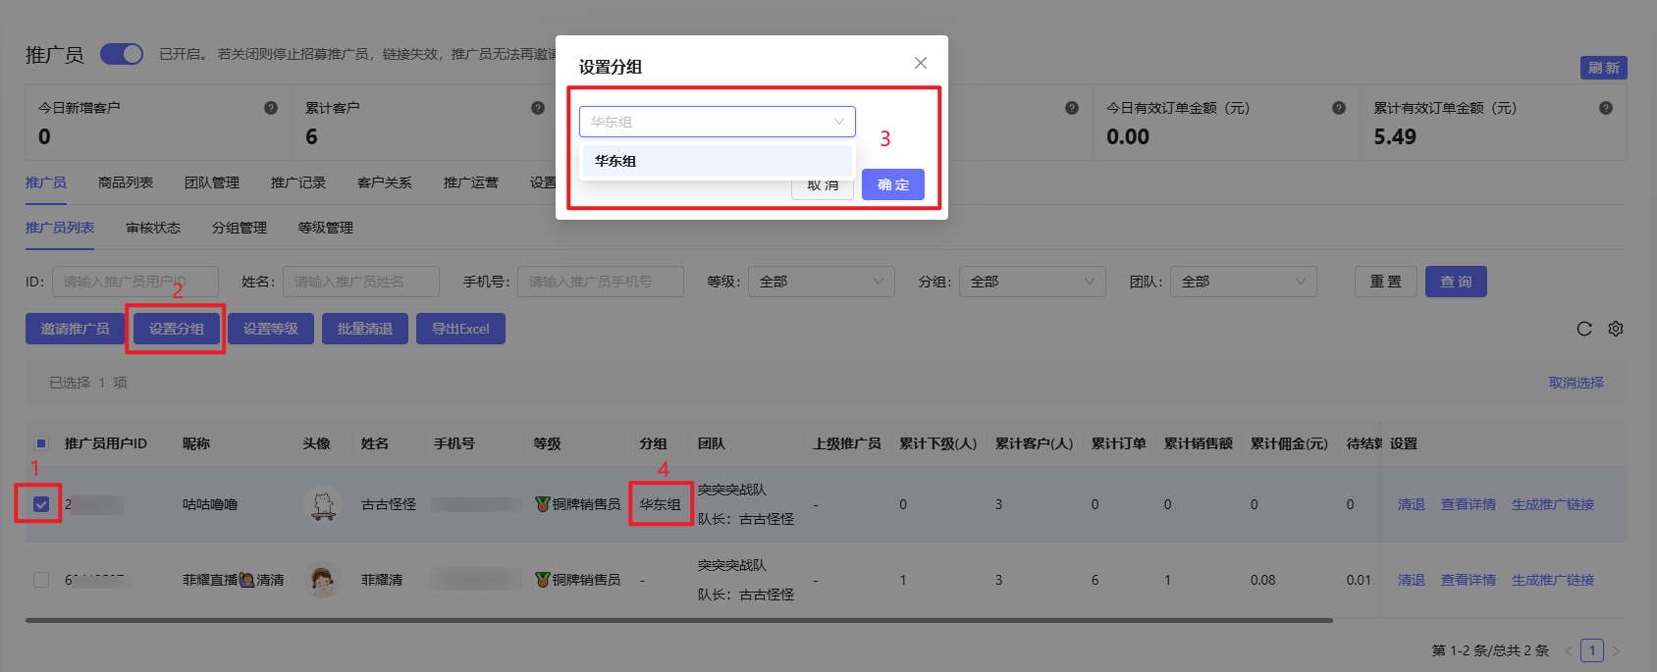
Task: Close the 设置分组 dialog with X
Action: (920, 63)
